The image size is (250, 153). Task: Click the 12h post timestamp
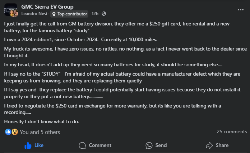(x=95, y=14)
